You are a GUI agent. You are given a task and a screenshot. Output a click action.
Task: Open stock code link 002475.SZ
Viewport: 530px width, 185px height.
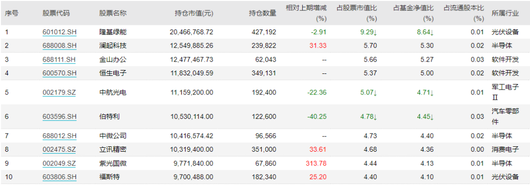(x=59, y=149)
